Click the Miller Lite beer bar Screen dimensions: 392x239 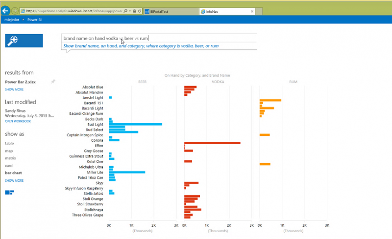127,172
